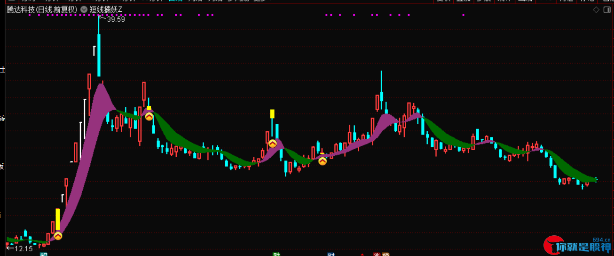Open the indicator dropdown arrow beside 短线擒妖Z

pyautogui.click(x=84, y=9)
